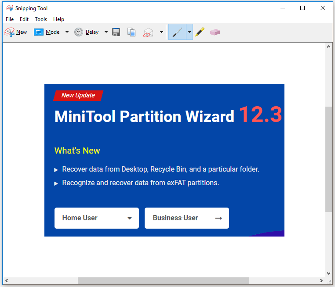The image size is (335, 287).
Task: Select the yellow Highlighter tool
Action: pos(200,32)
